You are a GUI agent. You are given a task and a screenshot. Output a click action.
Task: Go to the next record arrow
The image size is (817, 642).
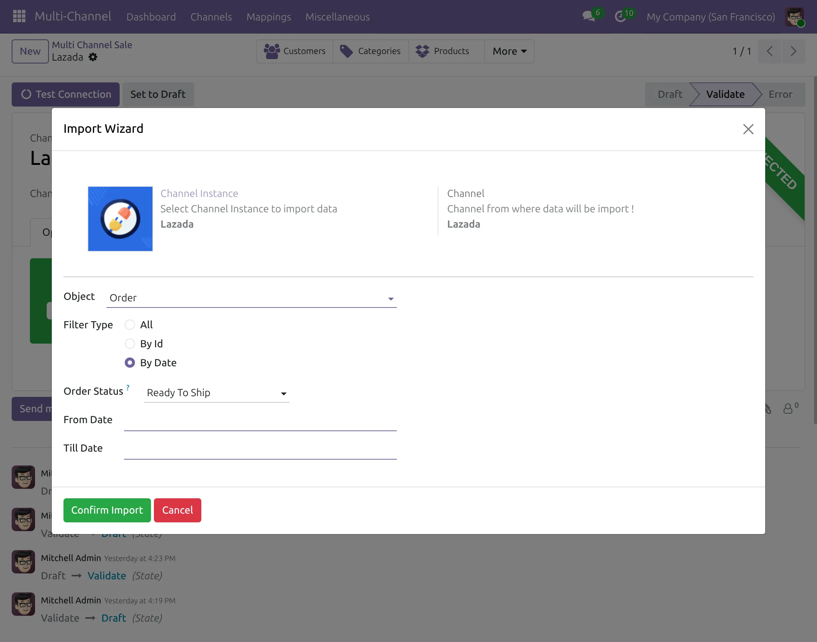[793, 51]
